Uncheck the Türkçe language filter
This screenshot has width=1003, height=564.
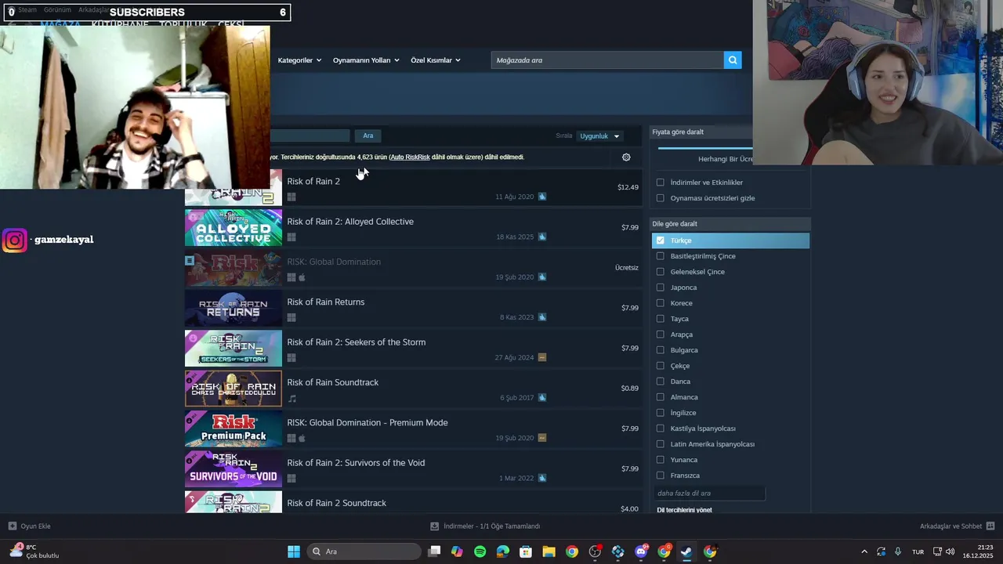coord(661,240)
